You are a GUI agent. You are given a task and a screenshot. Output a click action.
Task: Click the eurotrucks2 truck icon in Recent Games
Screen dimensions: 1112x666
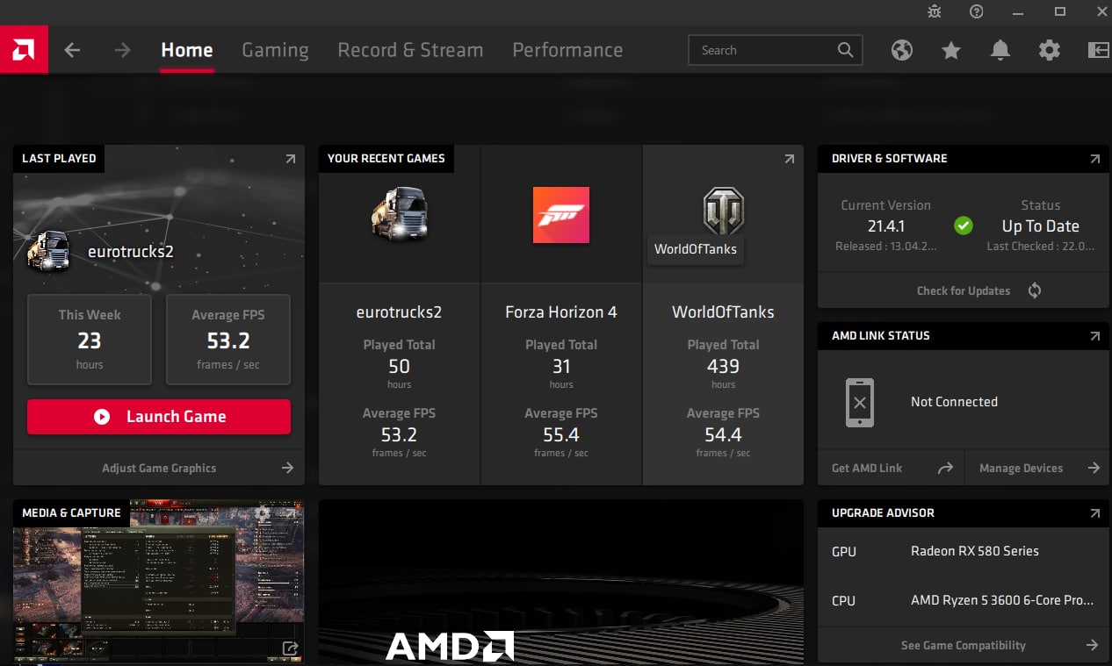pos(399,213)
